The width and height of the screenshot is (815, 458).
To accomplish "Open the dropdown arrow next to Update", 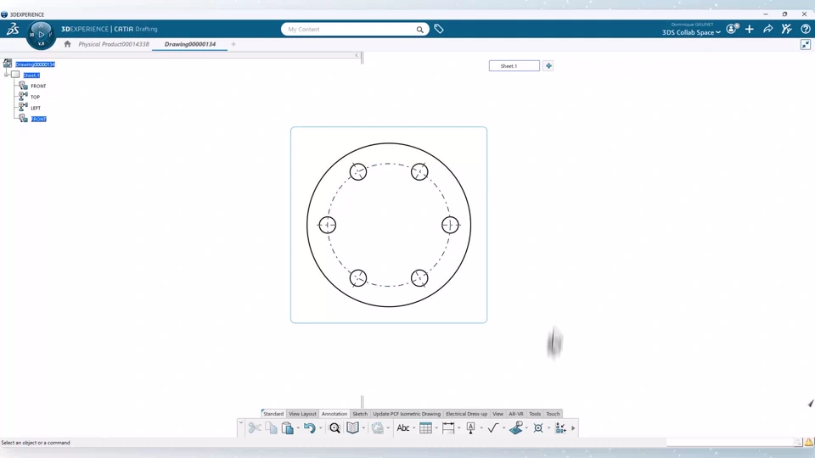I will coord(388,428).
